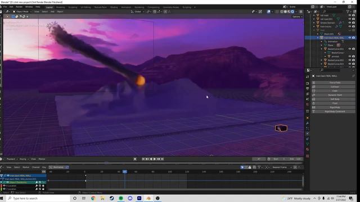Open the Global transform orientation dropdown
This screenshot has height=202, width=360.
[x=137, y=11]
